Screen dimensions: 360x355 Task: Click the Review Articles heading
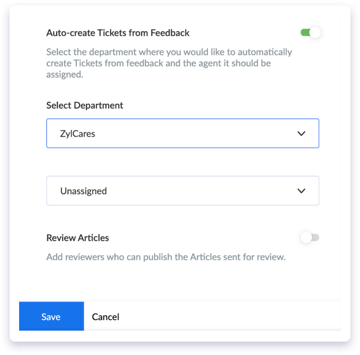78,238
